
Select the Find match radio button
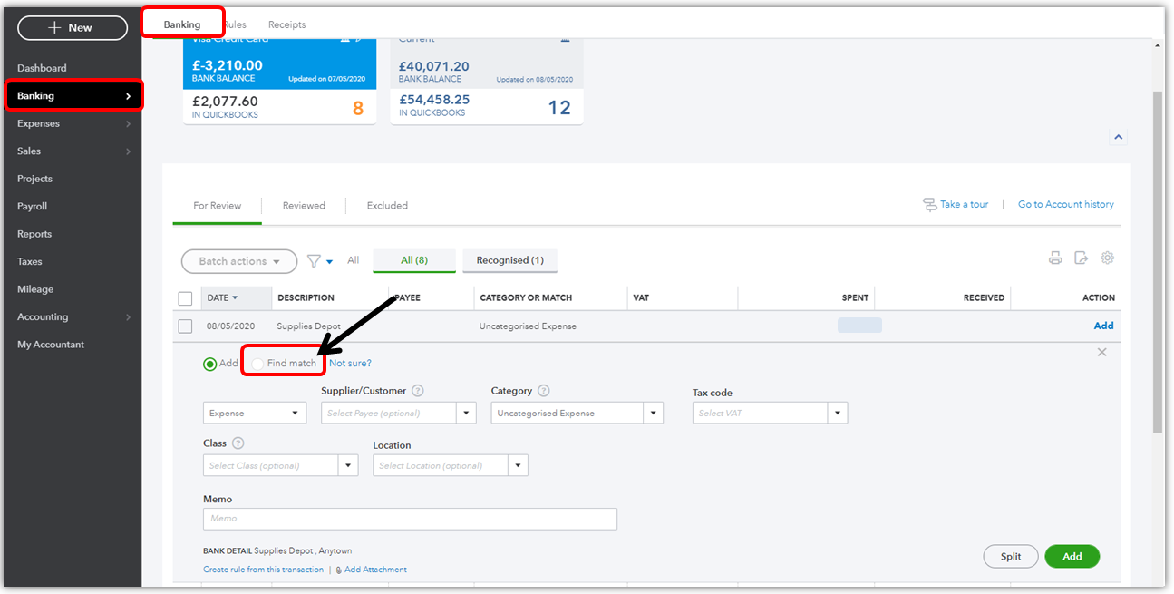(x=258, y=364)
